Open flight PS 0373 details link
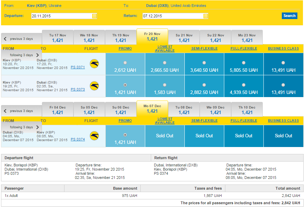This screenshot has height=207, width=304. coord(78,89)
